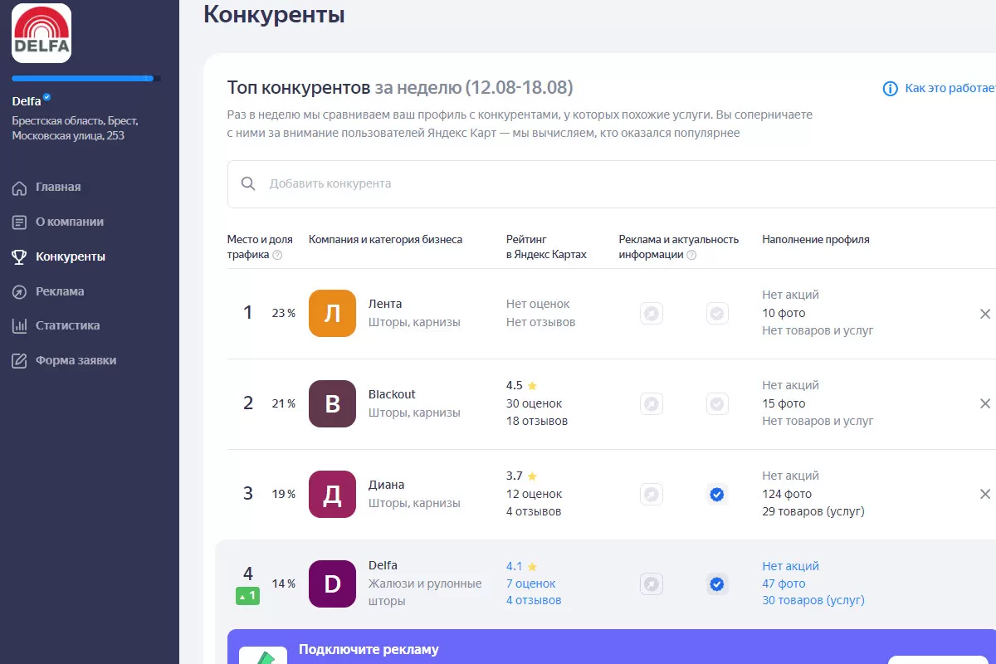996x664 pixels.
Task: Open the Статистика page
Action: (68, 325)
